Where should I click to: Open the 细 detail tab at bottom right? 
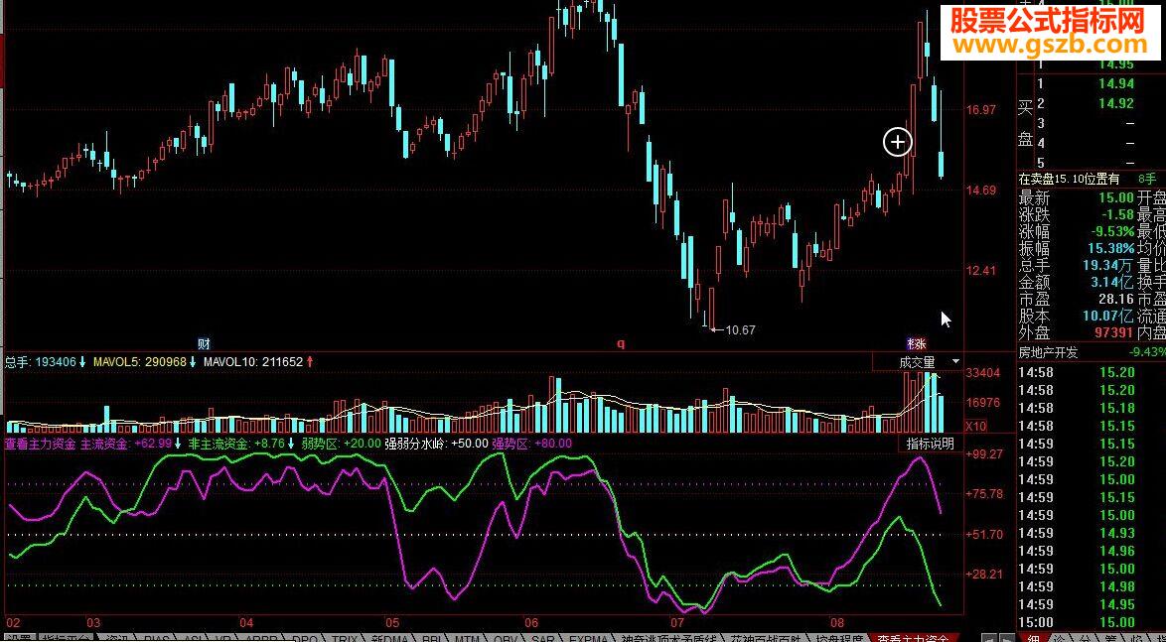(1034, 638)
